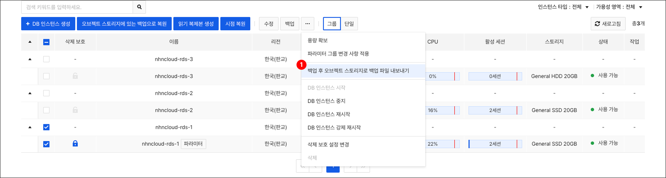Click lock icon in nhncloud-rds-1 instance row
Image resolution: width=666 pixels, height=178 pixels.
coord(75,144)
